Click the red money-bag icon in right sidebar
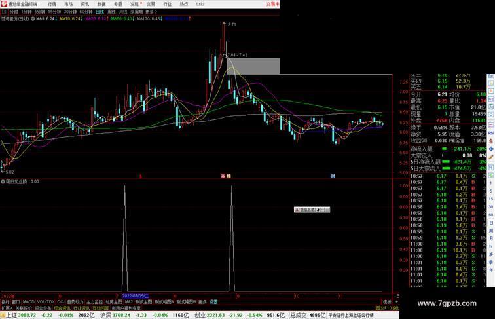The width and height of the screenshot is (495, 319). coord(491,141)
